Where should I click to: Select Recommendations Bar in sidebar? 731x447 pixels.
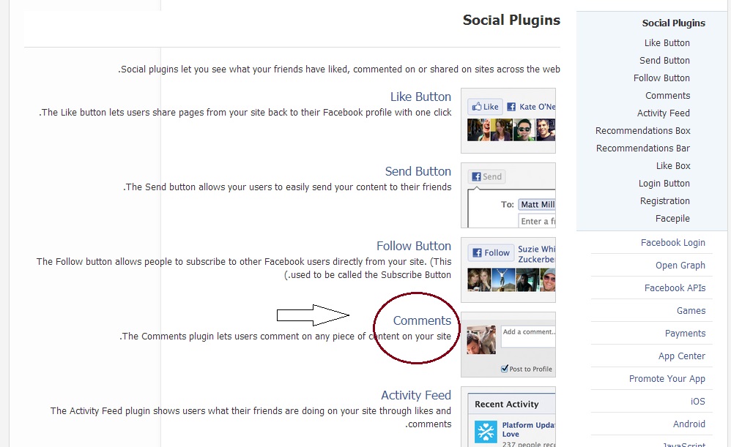[x=643, y=148]
